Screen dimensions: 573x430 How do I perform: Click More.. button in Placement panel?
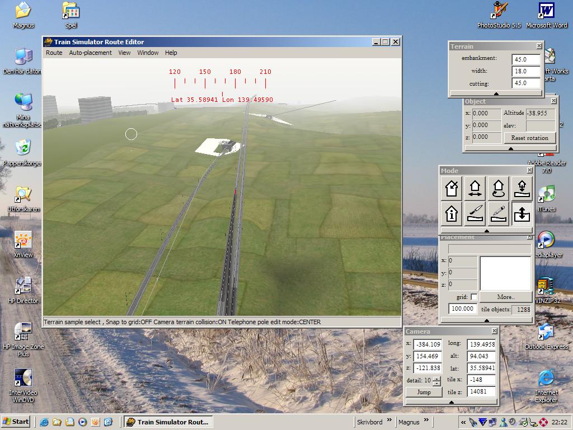pos(505,297)
